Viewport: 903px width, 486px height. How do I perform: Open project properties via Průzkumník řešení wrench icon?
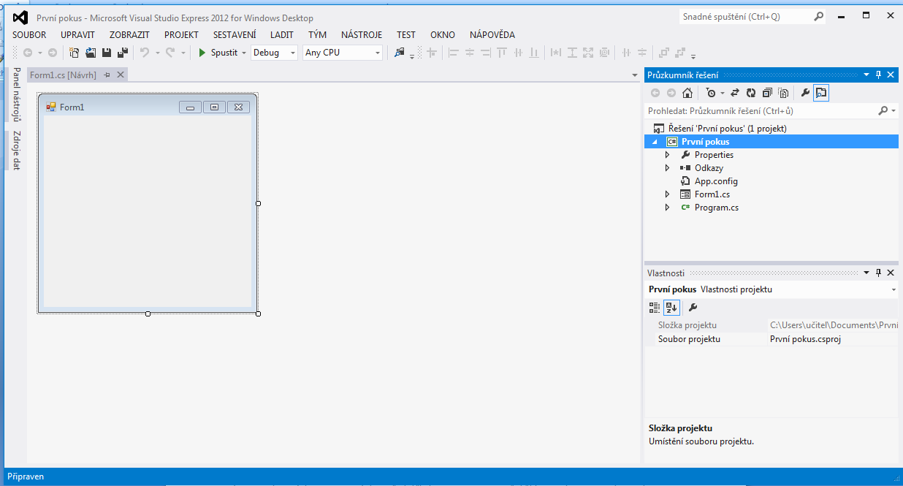(805, 93)
